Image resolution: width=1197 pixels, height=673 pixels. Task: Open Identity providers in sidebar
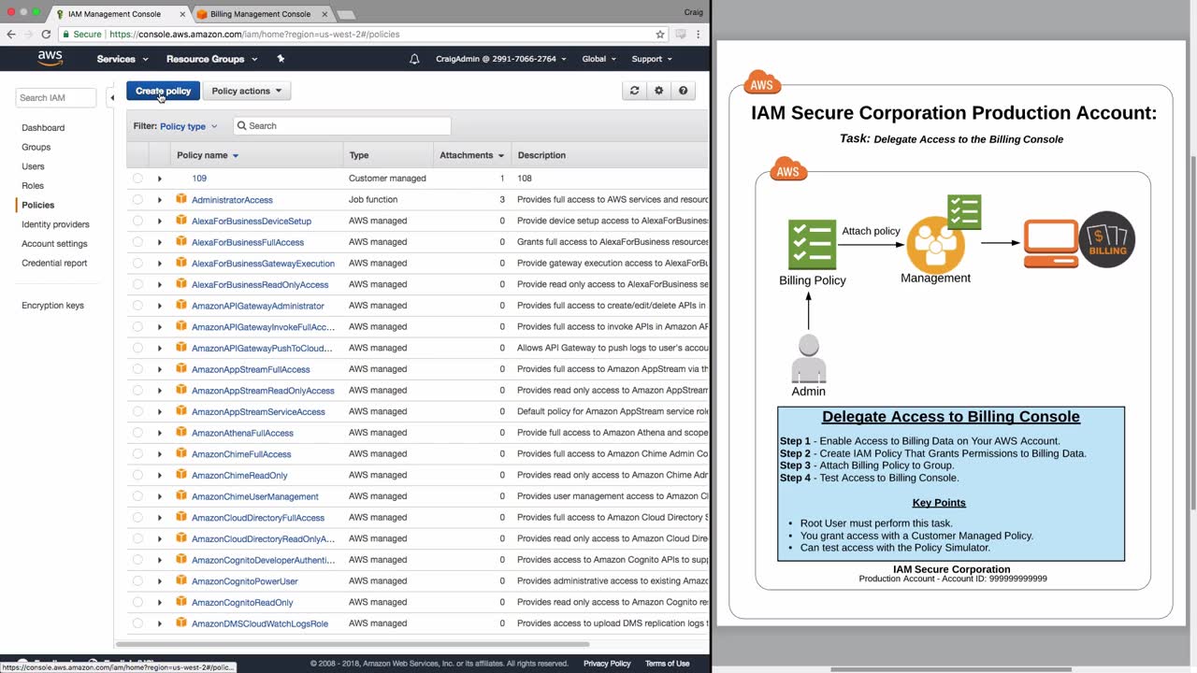coord(55,224)
